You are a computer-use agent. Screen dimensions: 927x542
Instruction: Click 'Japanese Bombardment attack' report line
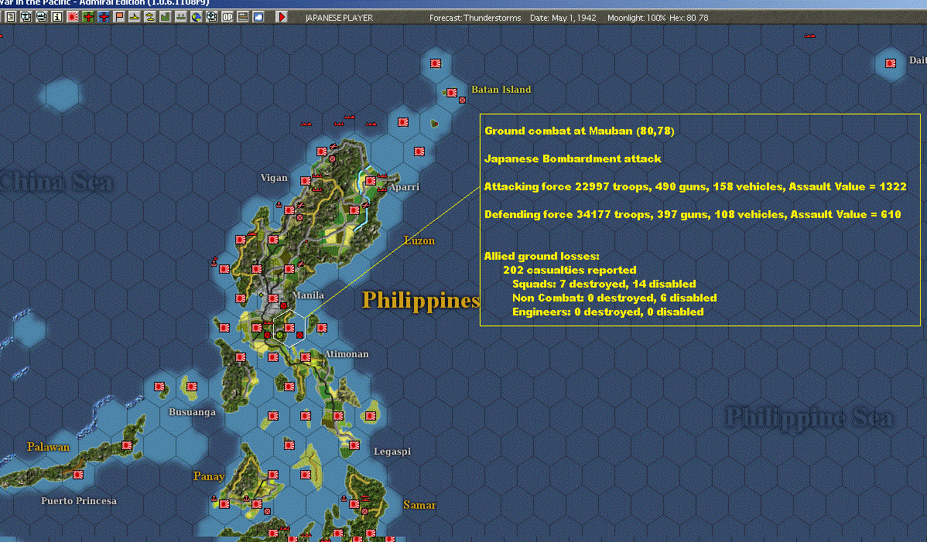coord(573,159)
